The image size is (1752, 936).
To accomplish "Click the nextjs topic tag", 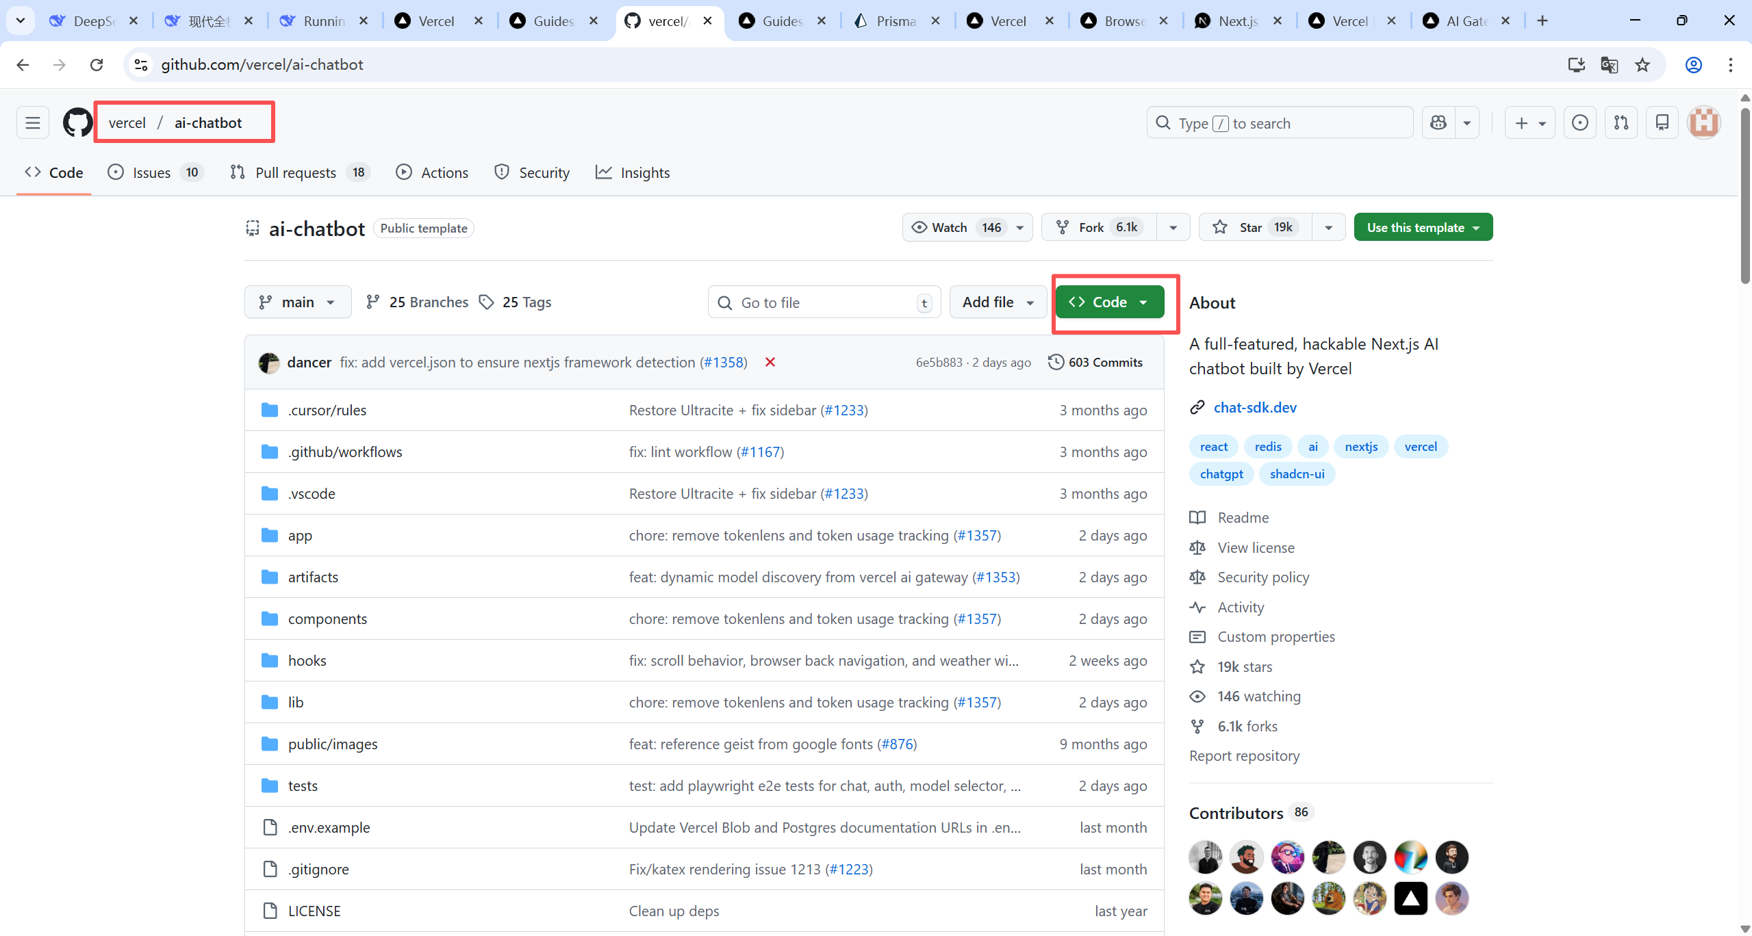I will click(x=1361, y=447).
